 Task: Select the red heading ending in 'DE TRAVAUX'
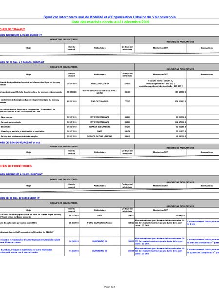pos(12,29)
